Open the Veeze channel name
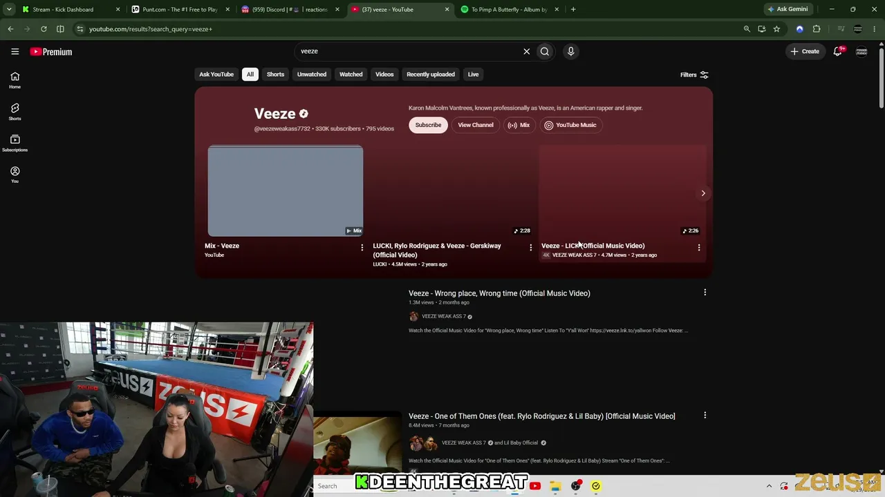This screenshot has height=497, width=885. pyautogui.click(x=274, y=114)
